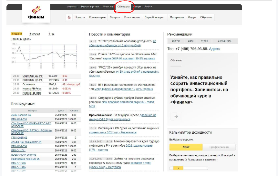Open the Альфа Дон Транс-001P-01 issue

[26, 142]
